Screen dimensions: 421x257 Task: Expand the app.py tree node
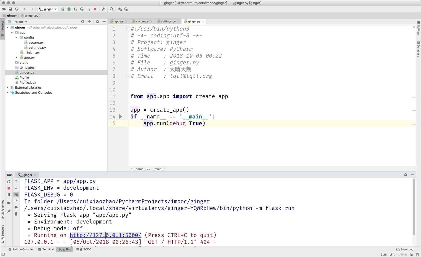17,58
